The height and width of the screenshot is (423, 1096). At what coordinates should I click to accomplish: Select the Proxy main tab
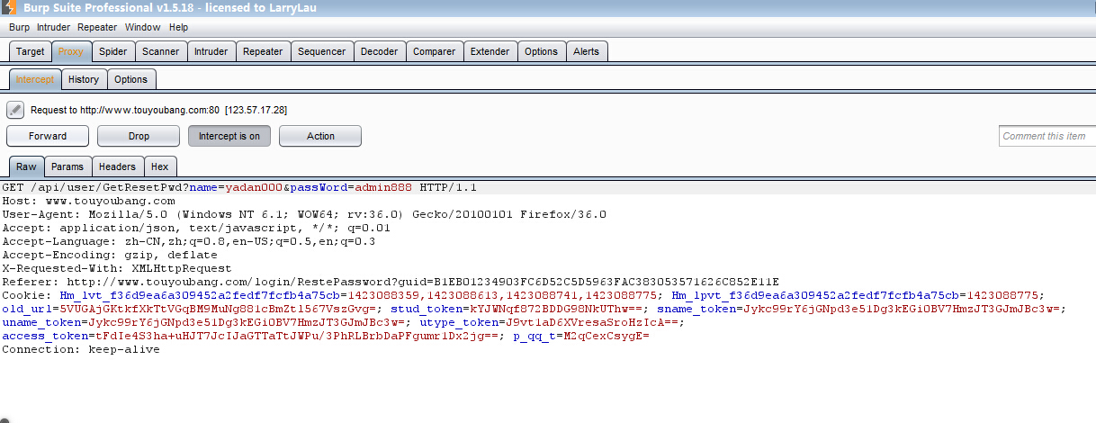pos(71,51)
